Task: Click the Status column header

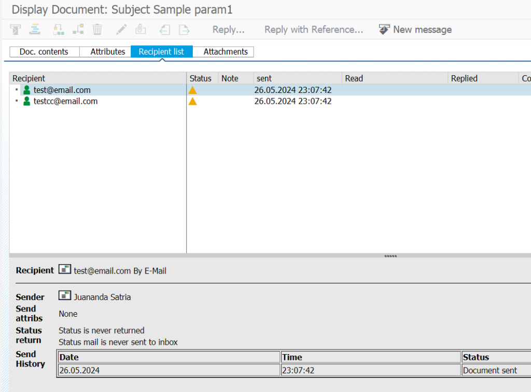Action: click(x=201, y=78)
